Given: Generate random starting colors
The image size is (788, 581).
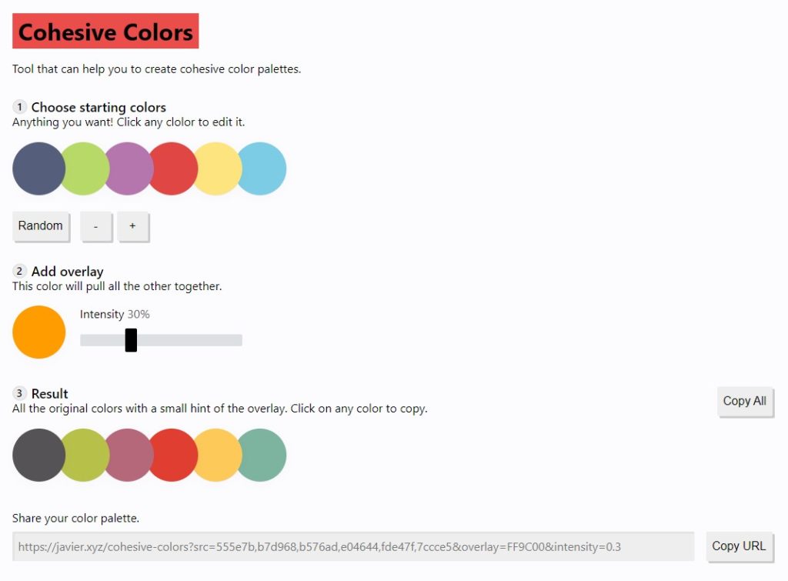Looking at the screenshot, I should click(x=40, y=225).
